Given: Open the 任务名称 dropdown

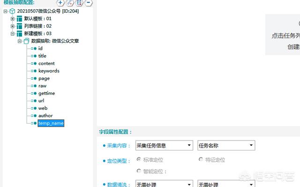Looking at the screenshot, I should tap(226, 145).
